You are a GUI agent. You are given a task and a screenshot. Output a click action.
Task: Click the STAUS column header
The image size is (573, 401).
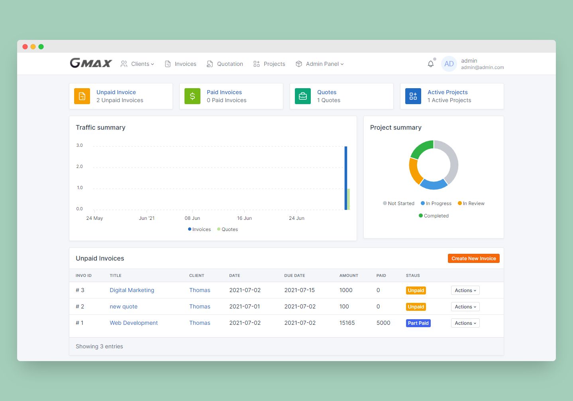point(413,276)
